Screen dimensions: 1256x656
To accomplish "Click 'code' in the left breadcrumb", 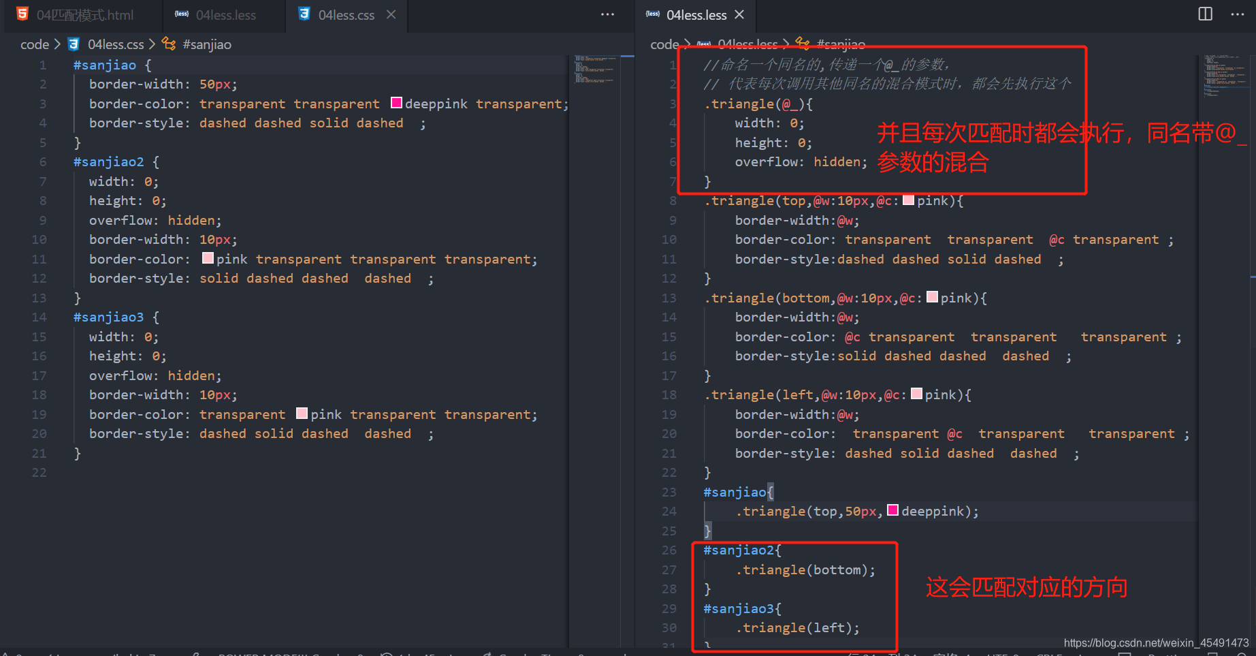I will click(35, 44).
